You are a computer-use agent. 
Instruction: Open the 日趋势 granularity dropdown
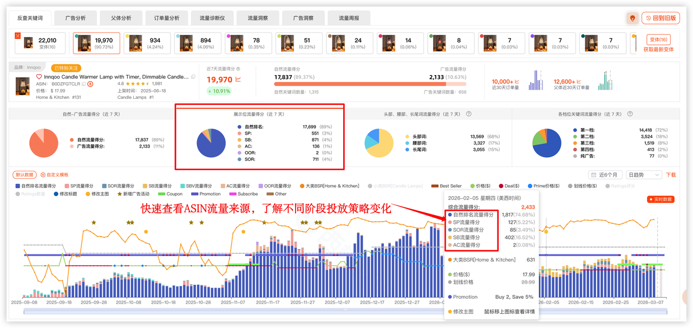coord(643,175)
